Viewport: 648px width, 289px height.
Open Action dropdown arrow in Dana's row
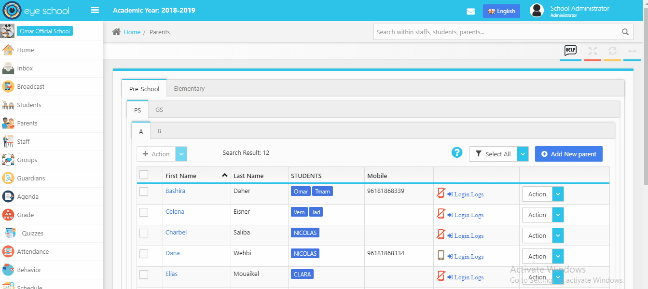click(x=558, y=256)
